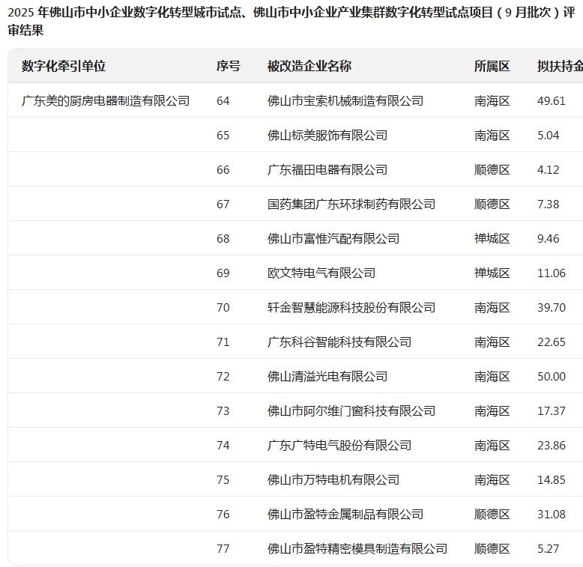Click serial number 68

tap(223, 238)
